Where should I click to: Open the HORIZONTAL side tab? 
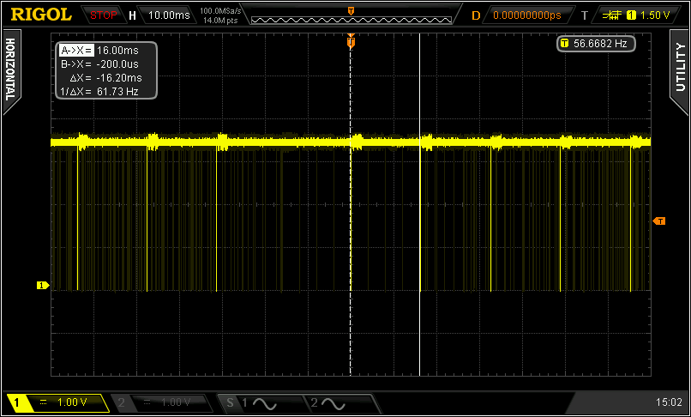coord(10,70)
